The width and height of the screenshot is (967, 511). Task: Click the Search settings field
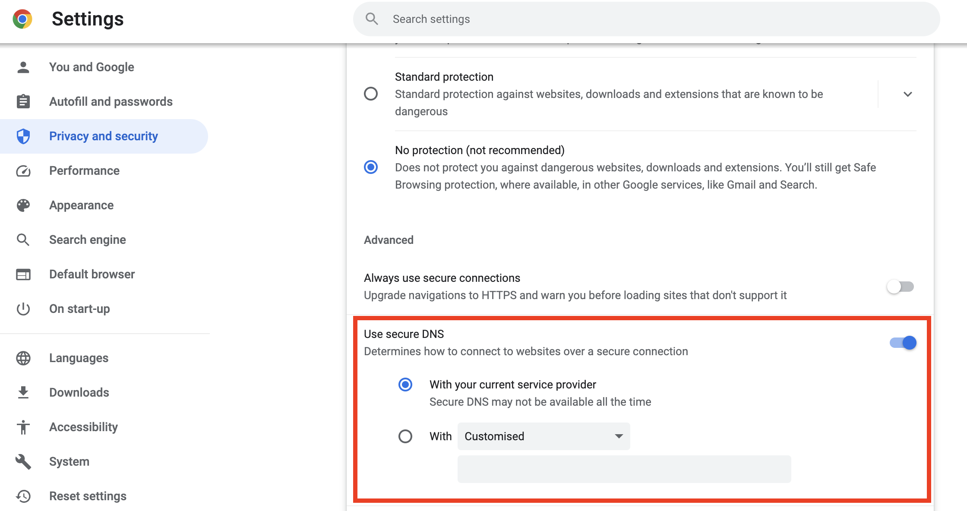[648, 19]
